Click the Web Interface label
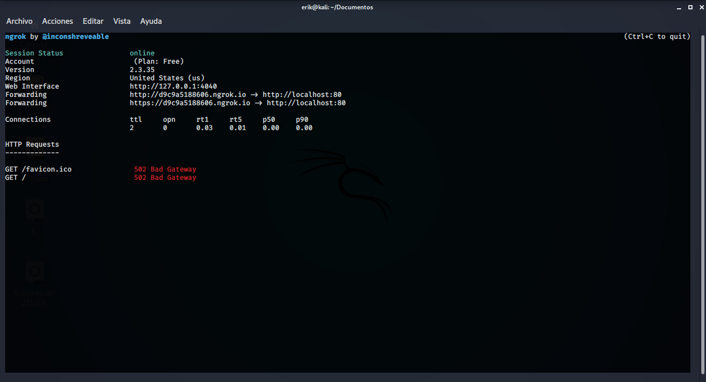The height and width of the screenshot is (382, 706). click(x=32, y=87)
